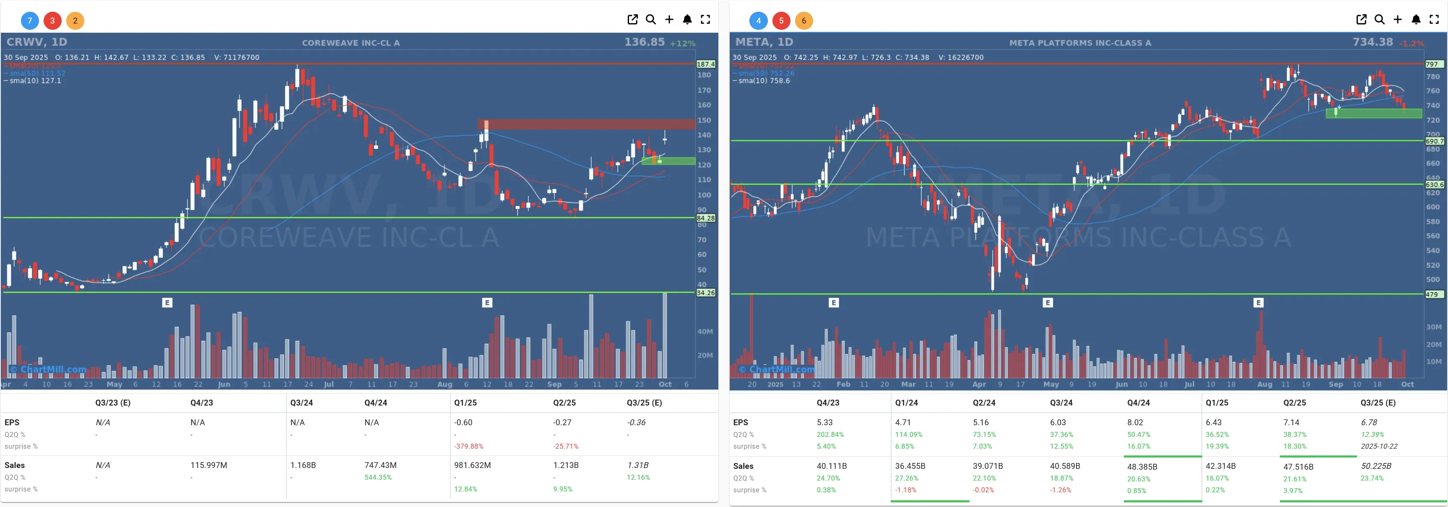
Task: Click the blue 4 badge above META
Action: [x=758, y=21]
